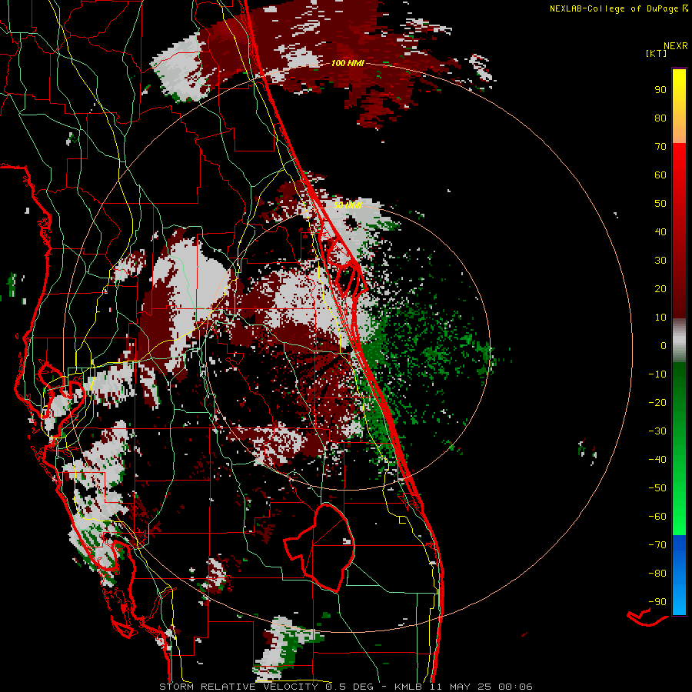
Task: Click the 40 knot value on scale
Action: (660, 231)
